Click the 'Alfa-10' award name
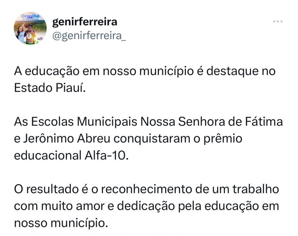Viewport: 298px width, 236px height. pyautogui.click(x=108, y=155)
